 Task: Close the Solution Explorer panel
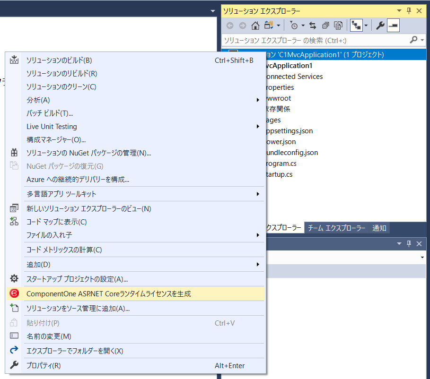point(419,11)
